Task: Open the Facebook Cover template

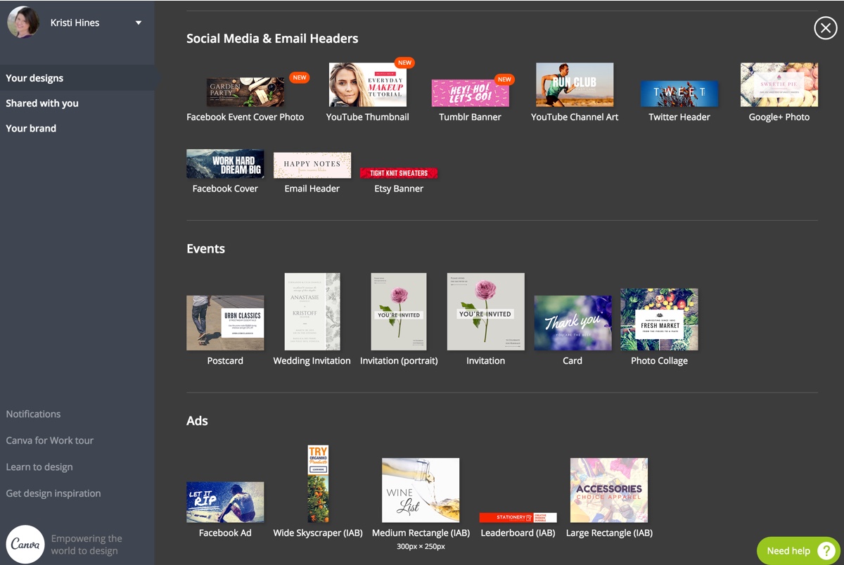Action: point(225,164)
